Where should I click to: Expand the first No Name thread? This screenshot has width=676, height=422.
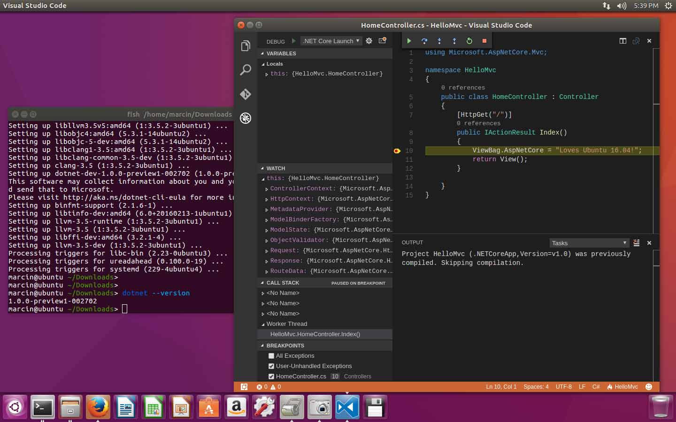(263, 293)
